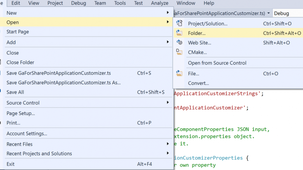
Task: Click the Web Site globe icon
Action: pos(179,42)
